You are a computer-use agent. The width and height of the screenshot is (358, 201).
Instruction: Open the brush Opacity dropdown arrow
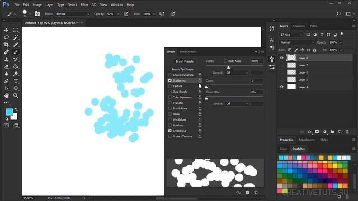pos(118,14)
